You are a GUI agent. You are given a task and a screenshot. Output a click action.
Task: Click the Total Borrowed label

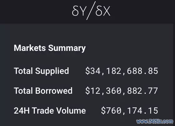coord(43,91)
